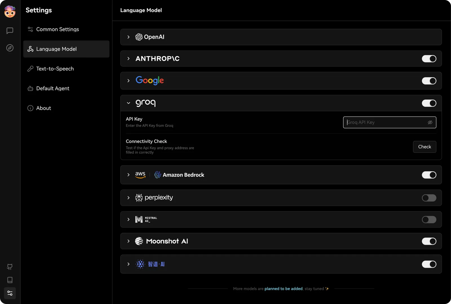
Task: Expand the Google section chevron
Action: pos(129,81)
